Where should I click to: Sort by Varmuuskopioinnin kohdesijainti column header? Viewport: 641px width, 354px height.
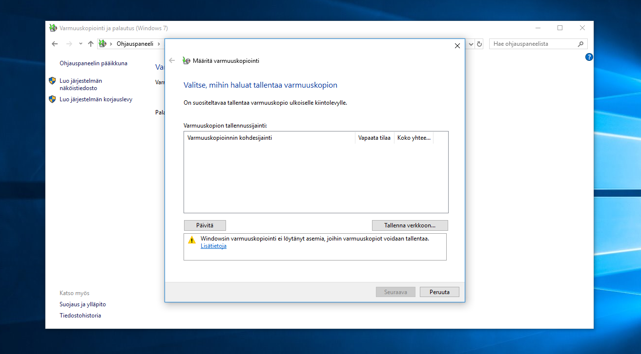[x=269, y=138]
